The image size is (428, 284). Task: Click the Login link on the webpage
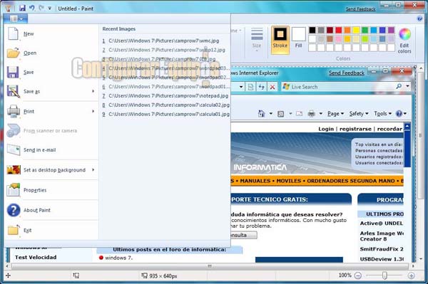click(x=326, y=129)
